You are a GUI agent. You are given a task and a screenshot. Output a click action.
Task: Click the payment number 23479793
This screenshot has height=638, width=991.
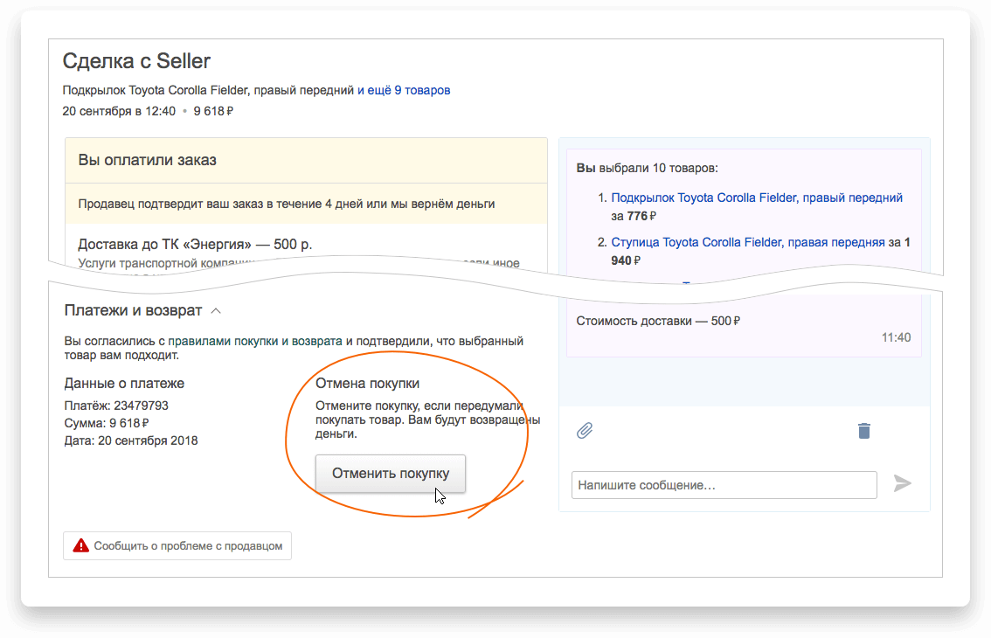[x=141, y=406]
